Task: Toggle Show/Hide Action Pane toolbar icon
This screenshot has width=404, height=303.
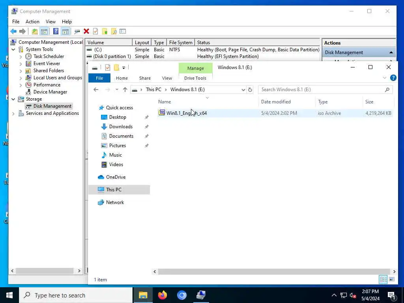Action: click(x=65, y=32)
